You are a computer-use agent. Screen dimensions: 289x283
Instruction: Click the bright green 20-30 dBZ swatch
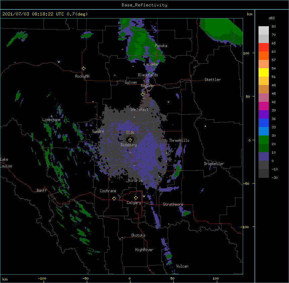pos(264,140)
